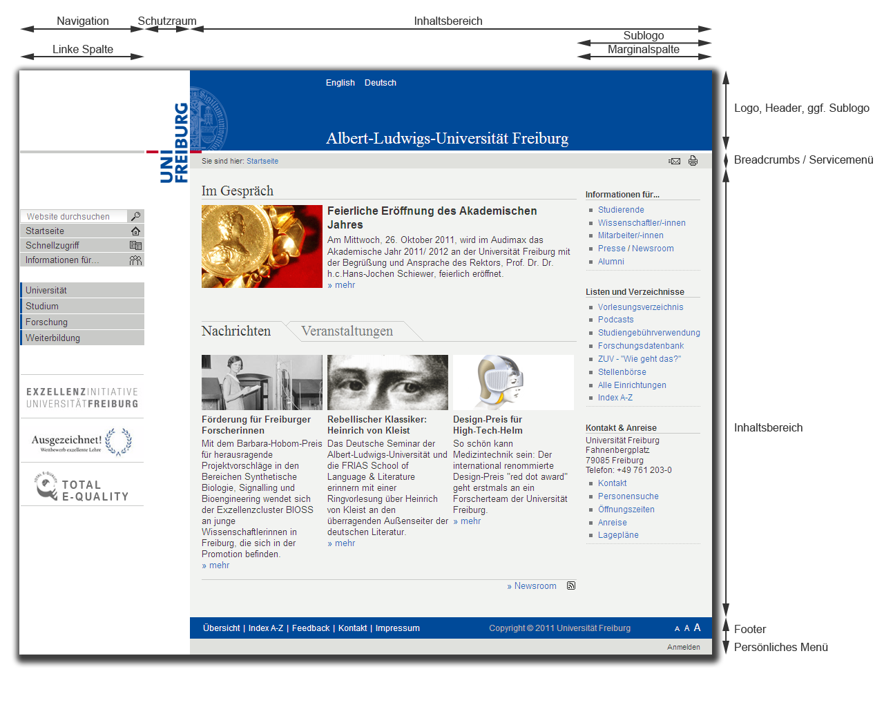Open the Alle Einrichtungen link
The height and width of the screenshot is (707, 884).
[632, 385]
